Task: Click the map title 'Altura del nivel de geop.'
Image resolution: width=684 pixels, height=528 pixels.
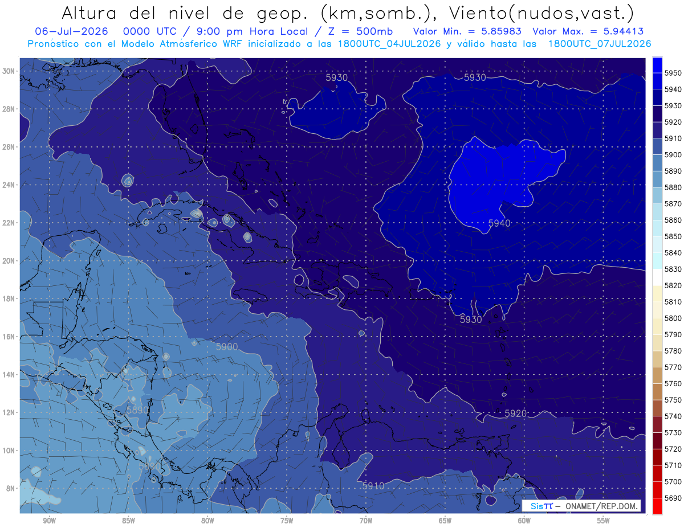Action: (186, 13)
